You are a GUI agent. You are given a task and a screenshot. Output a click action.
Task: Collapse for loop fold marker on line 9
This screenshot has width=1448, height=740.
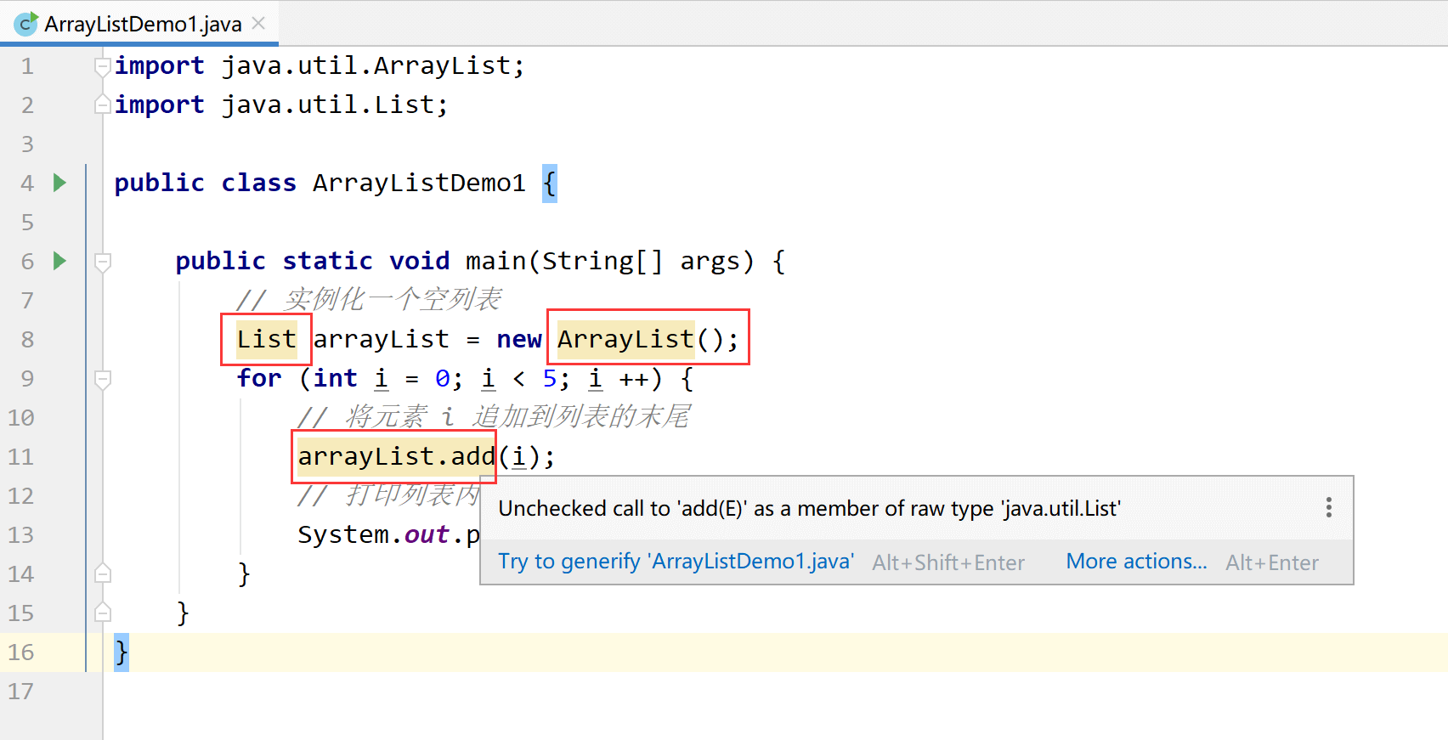102,379
